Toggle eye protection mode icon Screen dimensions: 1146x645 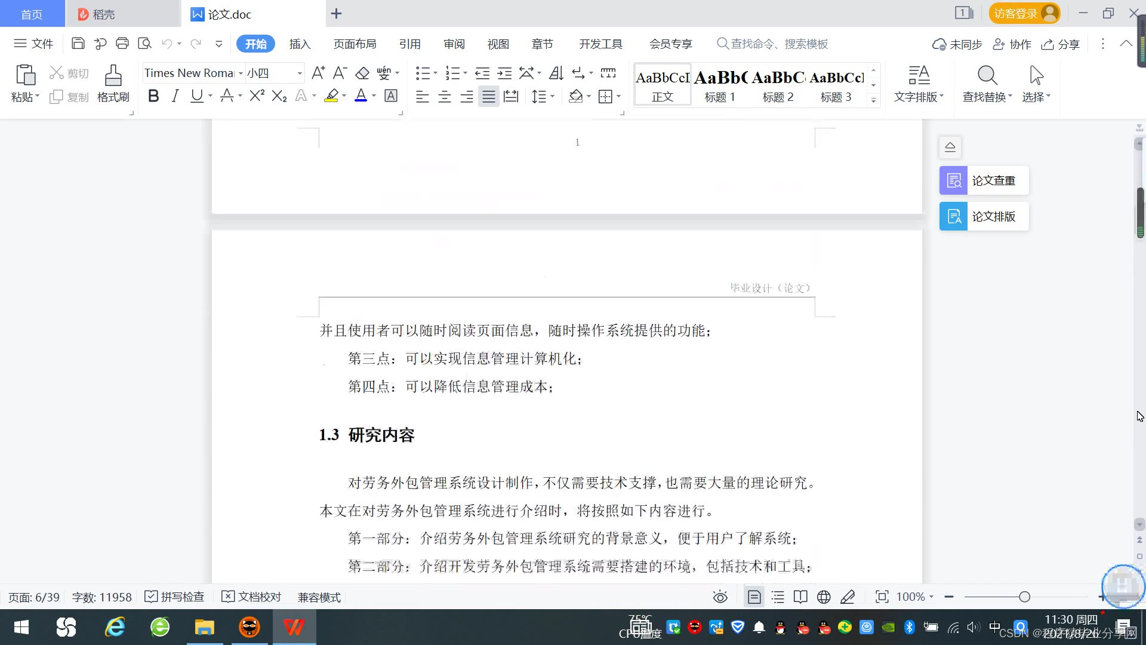pyautogui.click(x=720, y=597)
